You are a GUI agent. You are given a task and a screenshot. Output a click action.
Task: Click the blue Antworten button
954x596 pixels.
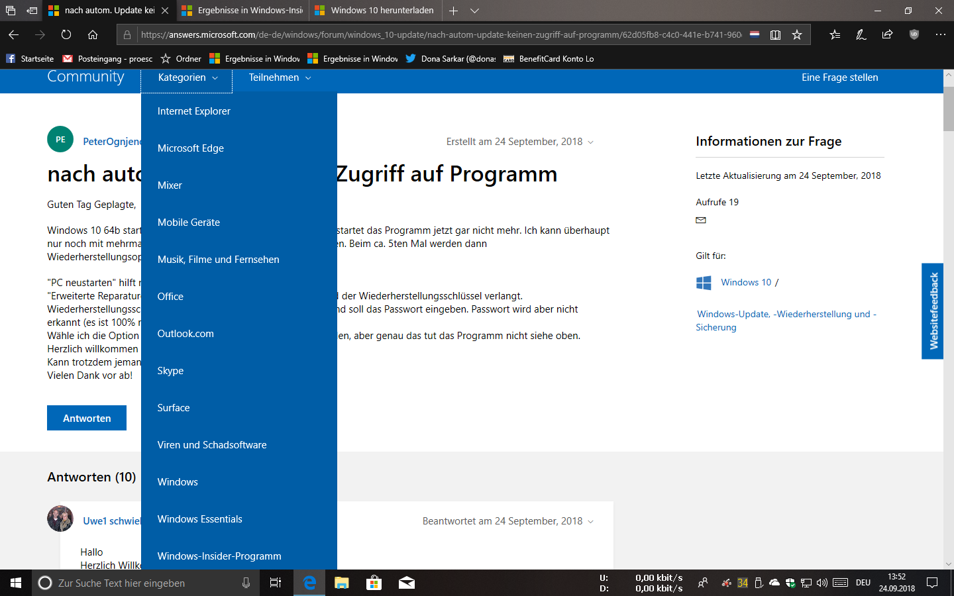pos(87,418)
